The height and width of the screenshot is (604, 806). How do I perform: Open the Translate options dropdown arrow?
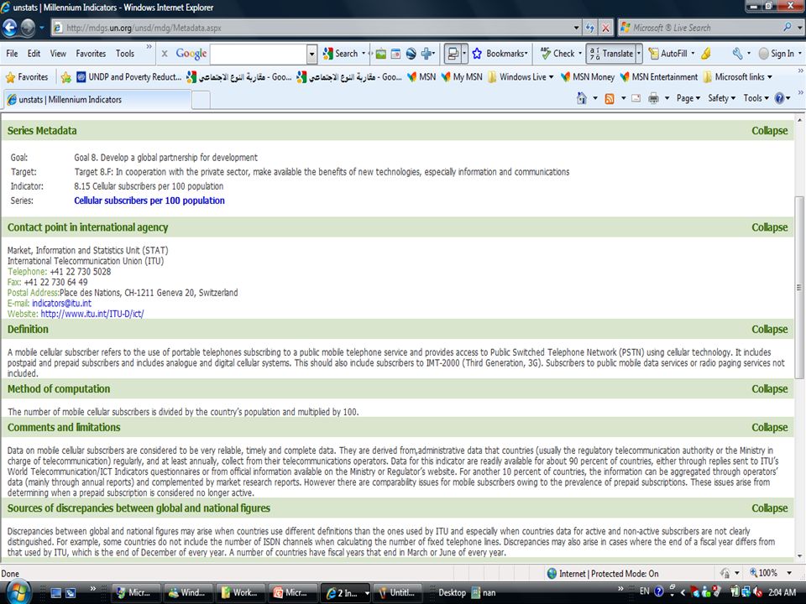639,54
